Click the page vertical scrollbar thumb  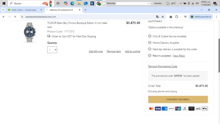pyautogui.click(x=219, y=55)
